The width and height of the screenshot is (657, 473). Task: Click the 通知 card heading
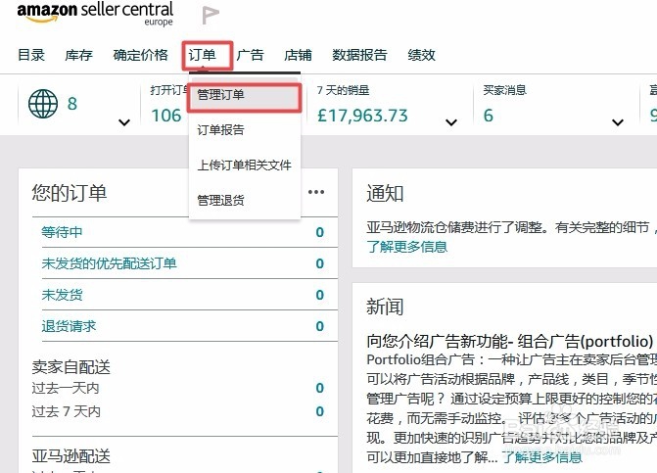tap(385, 194)
